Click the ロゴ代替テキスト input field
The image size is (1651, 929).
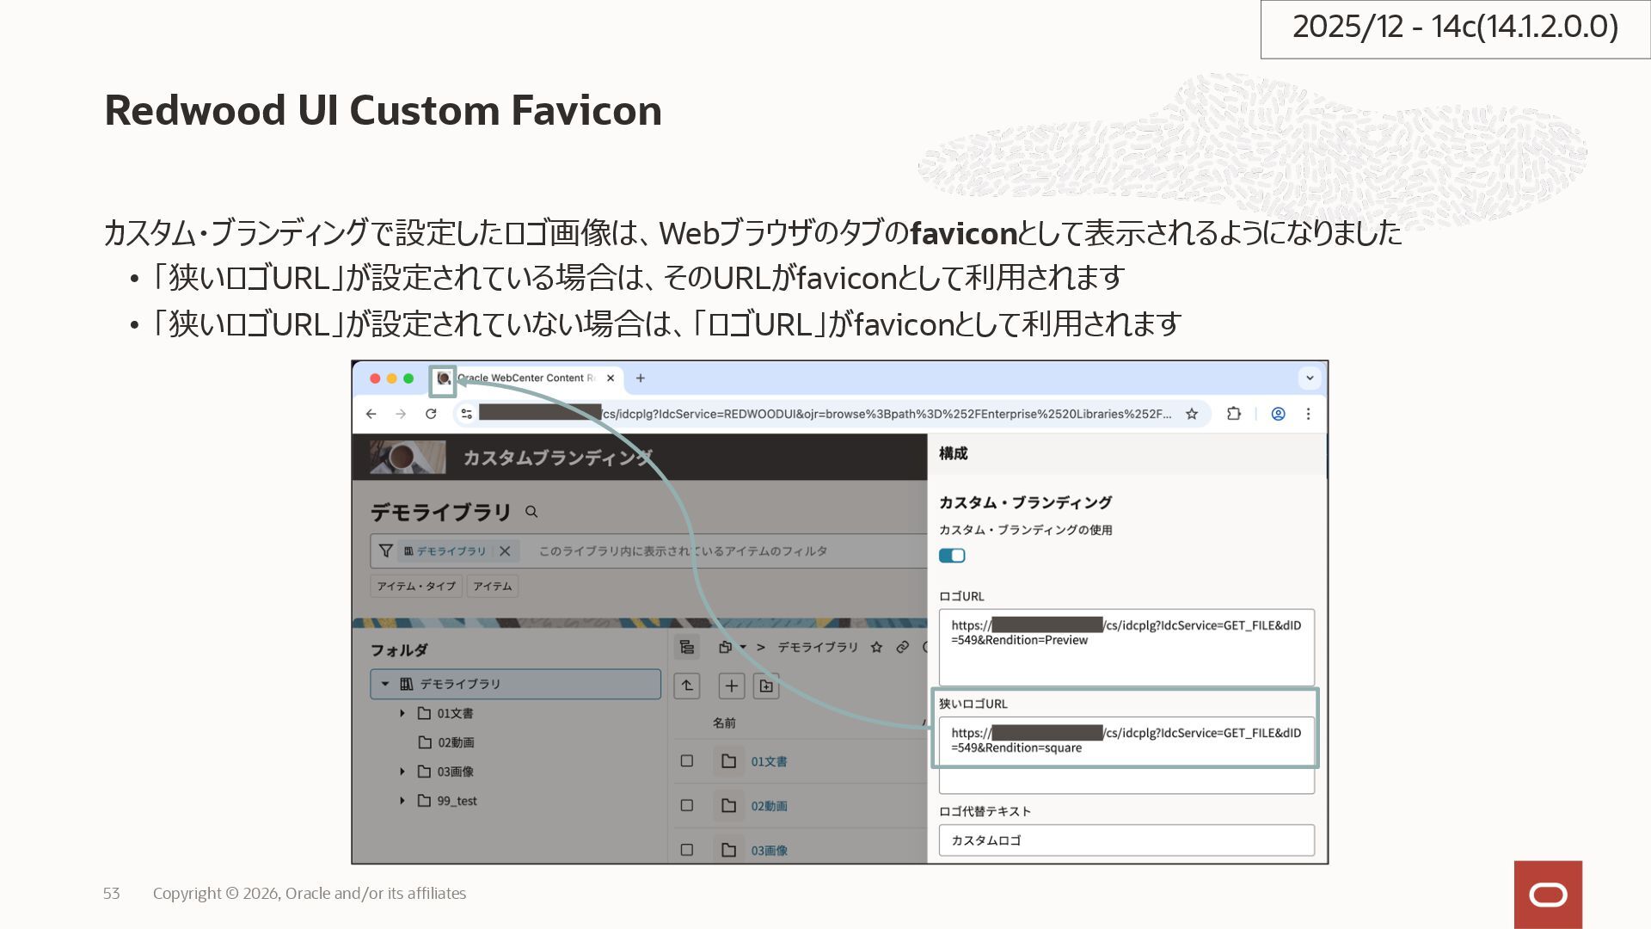[1126, 840]
